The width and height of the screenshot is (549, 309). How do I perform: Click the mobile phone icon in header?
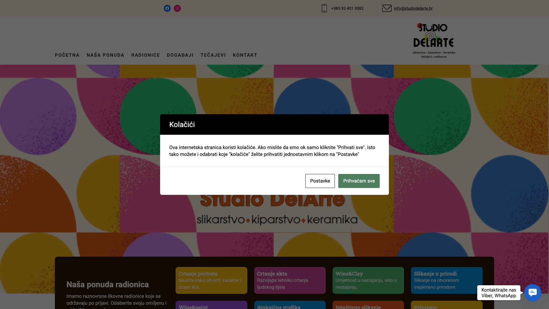[x=324, y=8]
